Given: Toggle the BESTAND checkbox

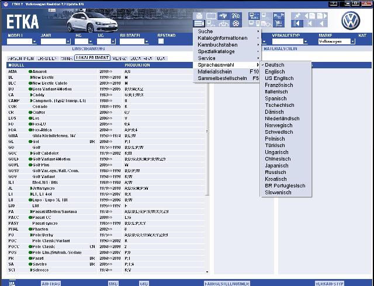Looking at the screenshot, I should click(x=161, y=41).
